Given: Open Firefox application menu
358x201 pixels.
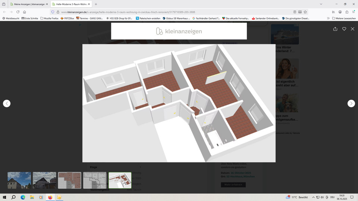Looking at the screenshot, I should (x=353, y=12).
